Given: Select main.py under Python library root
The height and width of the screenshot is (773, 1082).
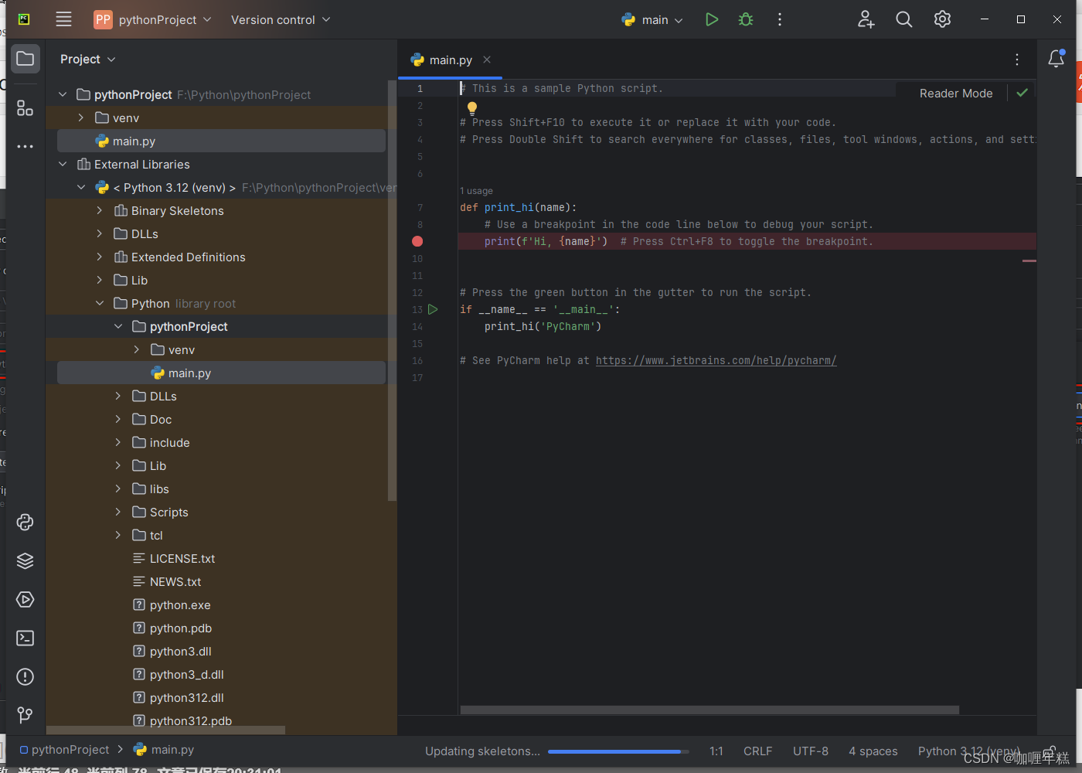Looking at the screenshot, I should point(221,373).
